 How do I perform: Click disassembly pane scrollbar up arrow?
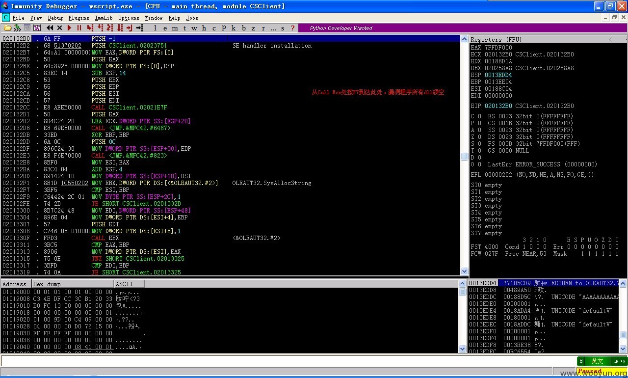[x=464, y=39]
